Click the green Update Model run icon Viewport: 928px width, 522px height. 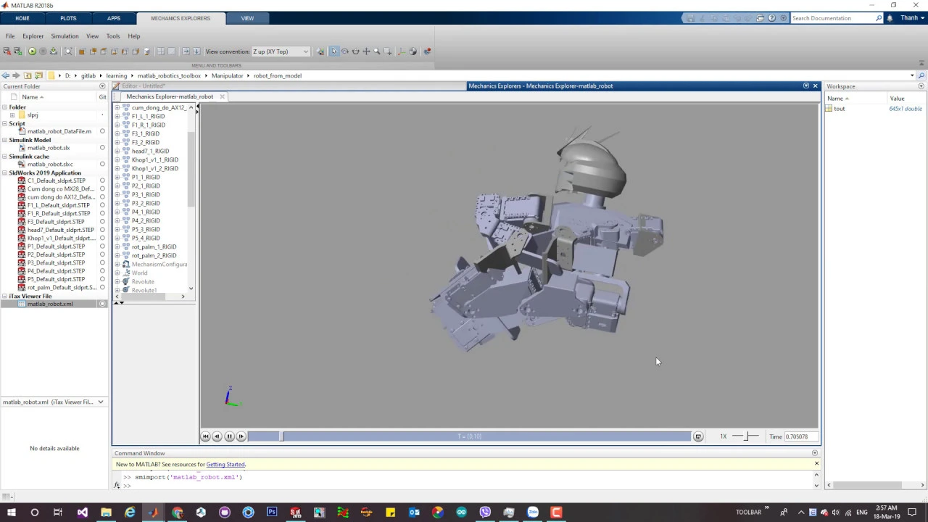pos(32,51)
